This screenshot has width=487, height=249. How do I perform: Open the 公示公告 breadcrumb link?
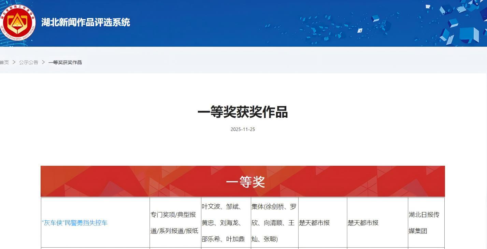point(29,62)
